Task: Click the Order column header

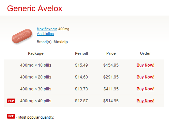Action: pos(145,53)
